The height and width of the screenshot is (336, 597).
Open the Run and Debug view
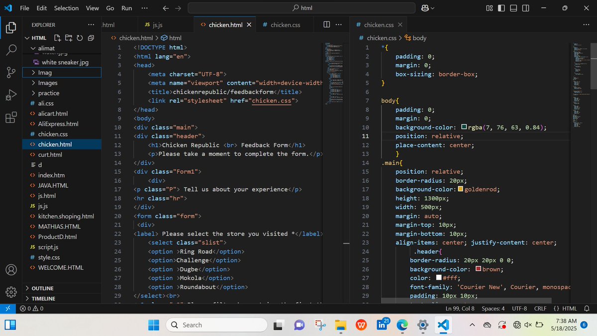pos(11,95)
